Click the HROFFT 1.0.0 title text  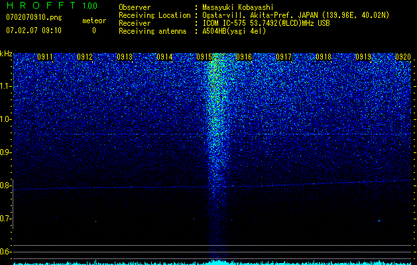[x=52, y=5]
